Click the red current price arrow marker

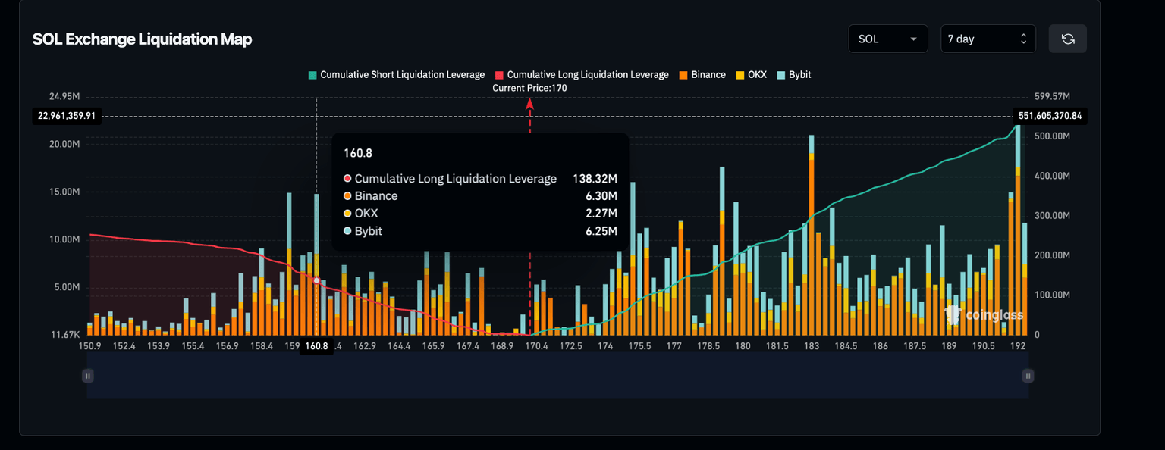(x=530, y=103)
